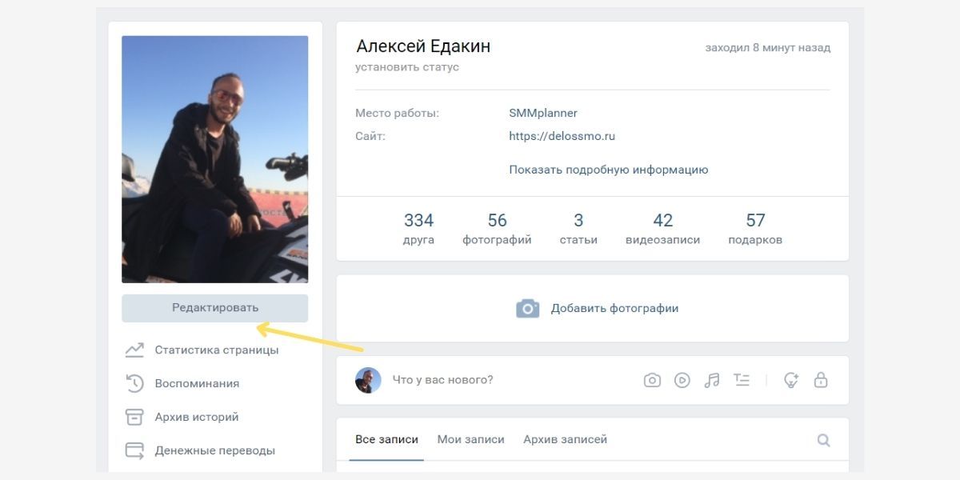
Task: Click the Редактировать button
Action: (214, 308)
